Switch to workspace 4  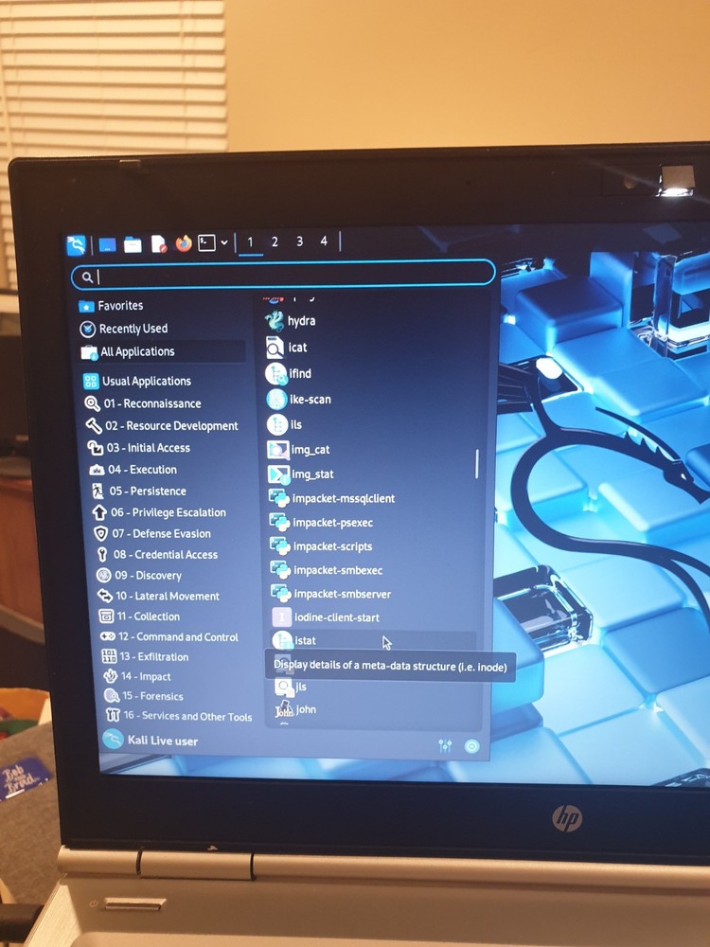[324, 241]
